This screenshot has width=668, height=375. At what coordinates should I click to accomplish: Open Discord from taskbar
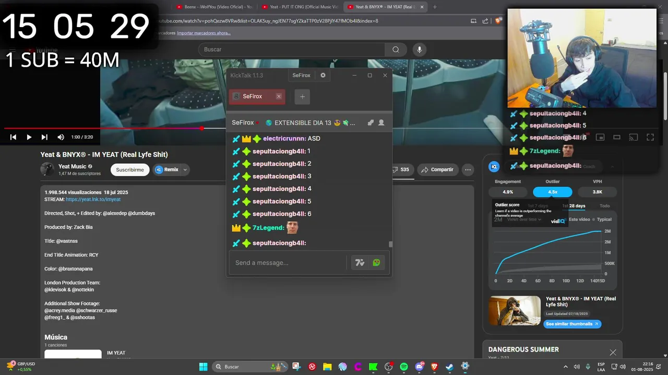419,367
